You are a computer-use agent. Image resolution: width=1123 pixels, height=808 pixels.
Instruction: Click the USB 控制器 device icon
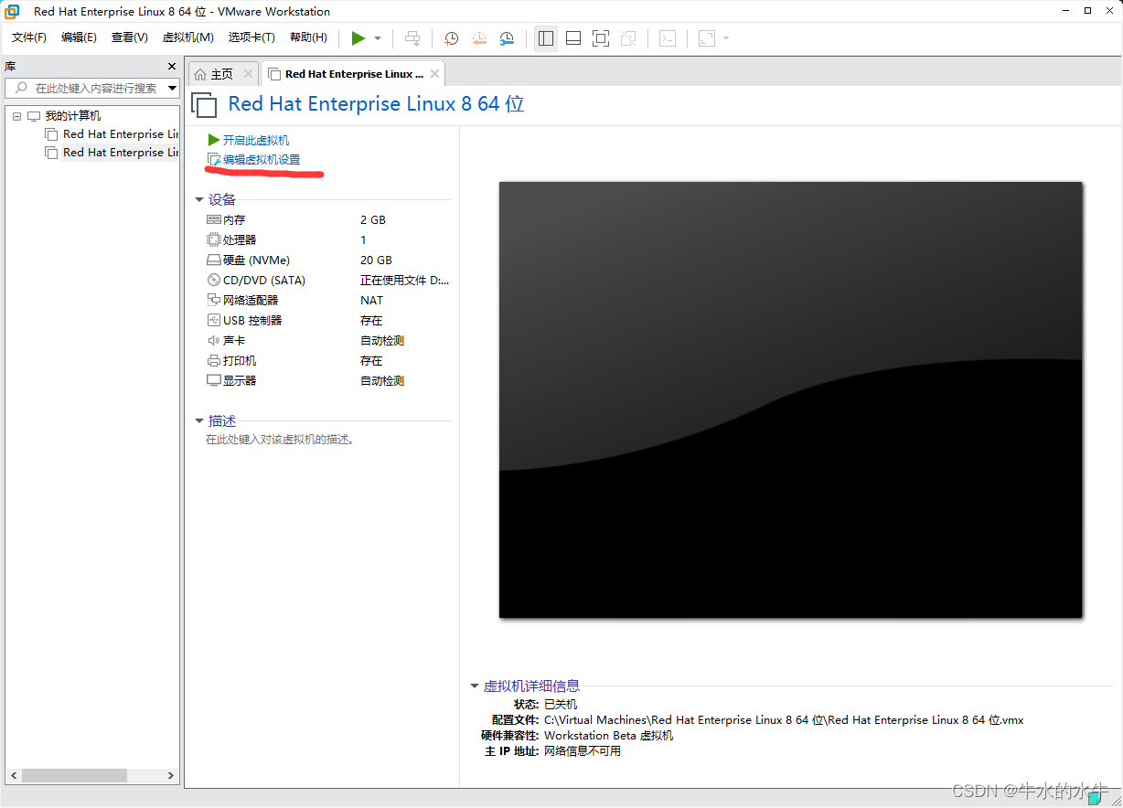(x=214, y=321)
